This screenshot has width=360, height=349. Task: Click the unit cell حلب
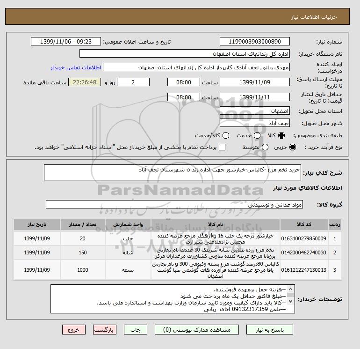[128, 239]
